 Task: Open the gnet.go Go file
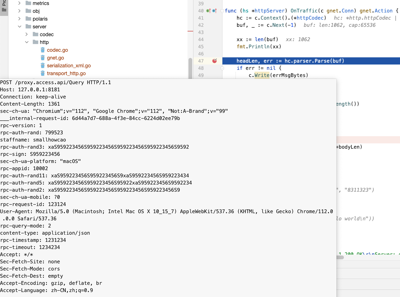coord(55,58)
